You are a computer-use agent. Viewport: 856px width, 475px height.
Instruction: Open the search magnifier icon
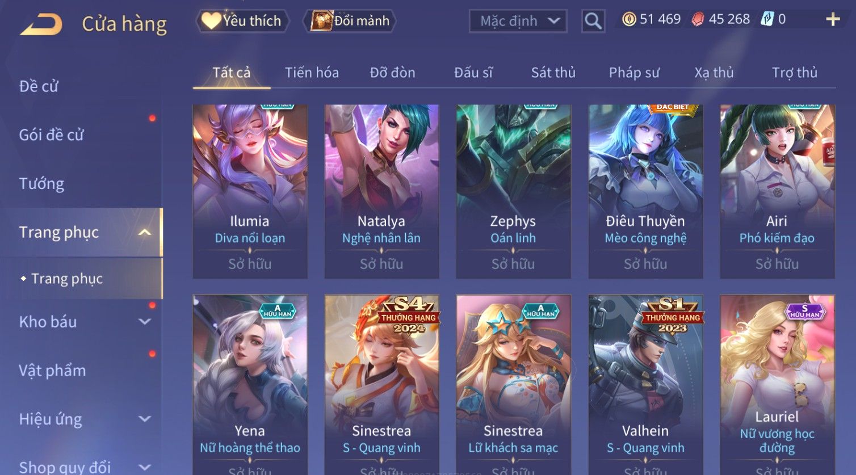tap(593, 21)
